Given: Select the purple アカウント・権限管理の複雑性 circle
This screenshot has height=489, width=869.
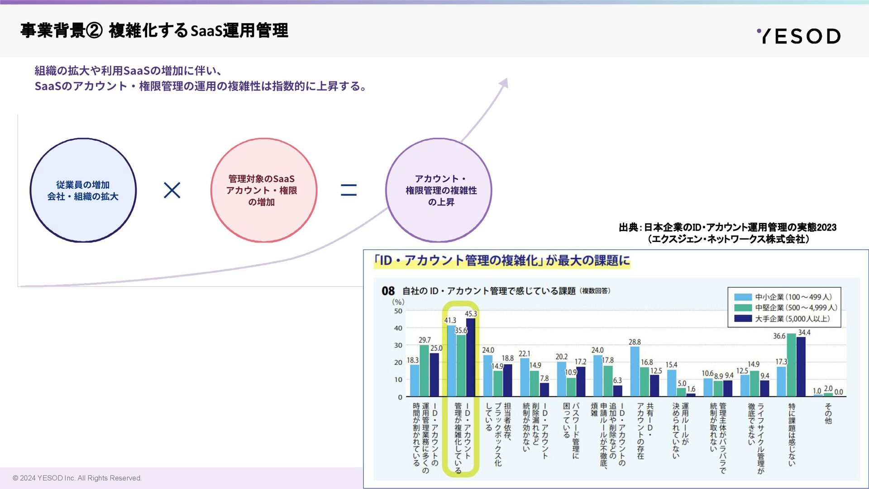Looking at the screenshot, I should tap(438, 190).
